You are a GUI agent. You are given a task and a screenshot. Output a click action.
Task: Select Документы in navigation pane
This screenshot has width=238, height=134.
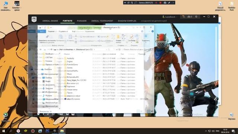click(50, 85)
